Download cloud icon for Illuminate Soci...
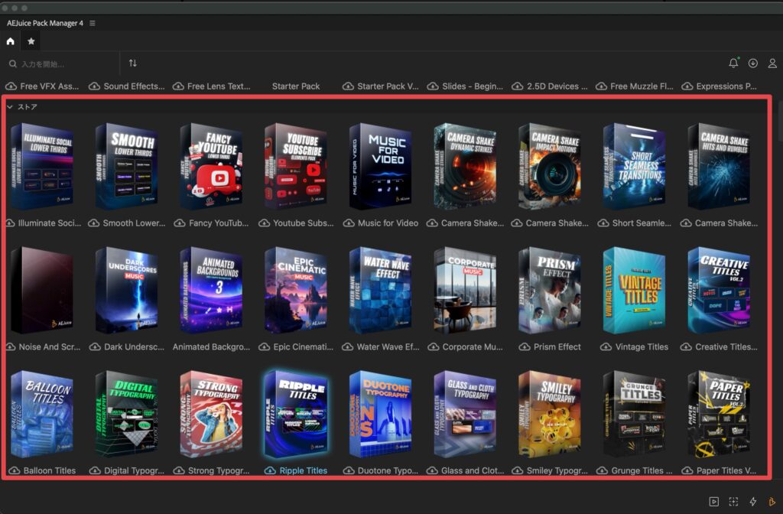783x514 pixels. pos(10,223)
